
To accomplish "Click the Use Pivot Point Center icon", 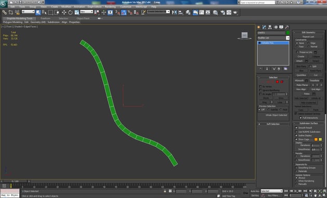I will pos(97,12).
